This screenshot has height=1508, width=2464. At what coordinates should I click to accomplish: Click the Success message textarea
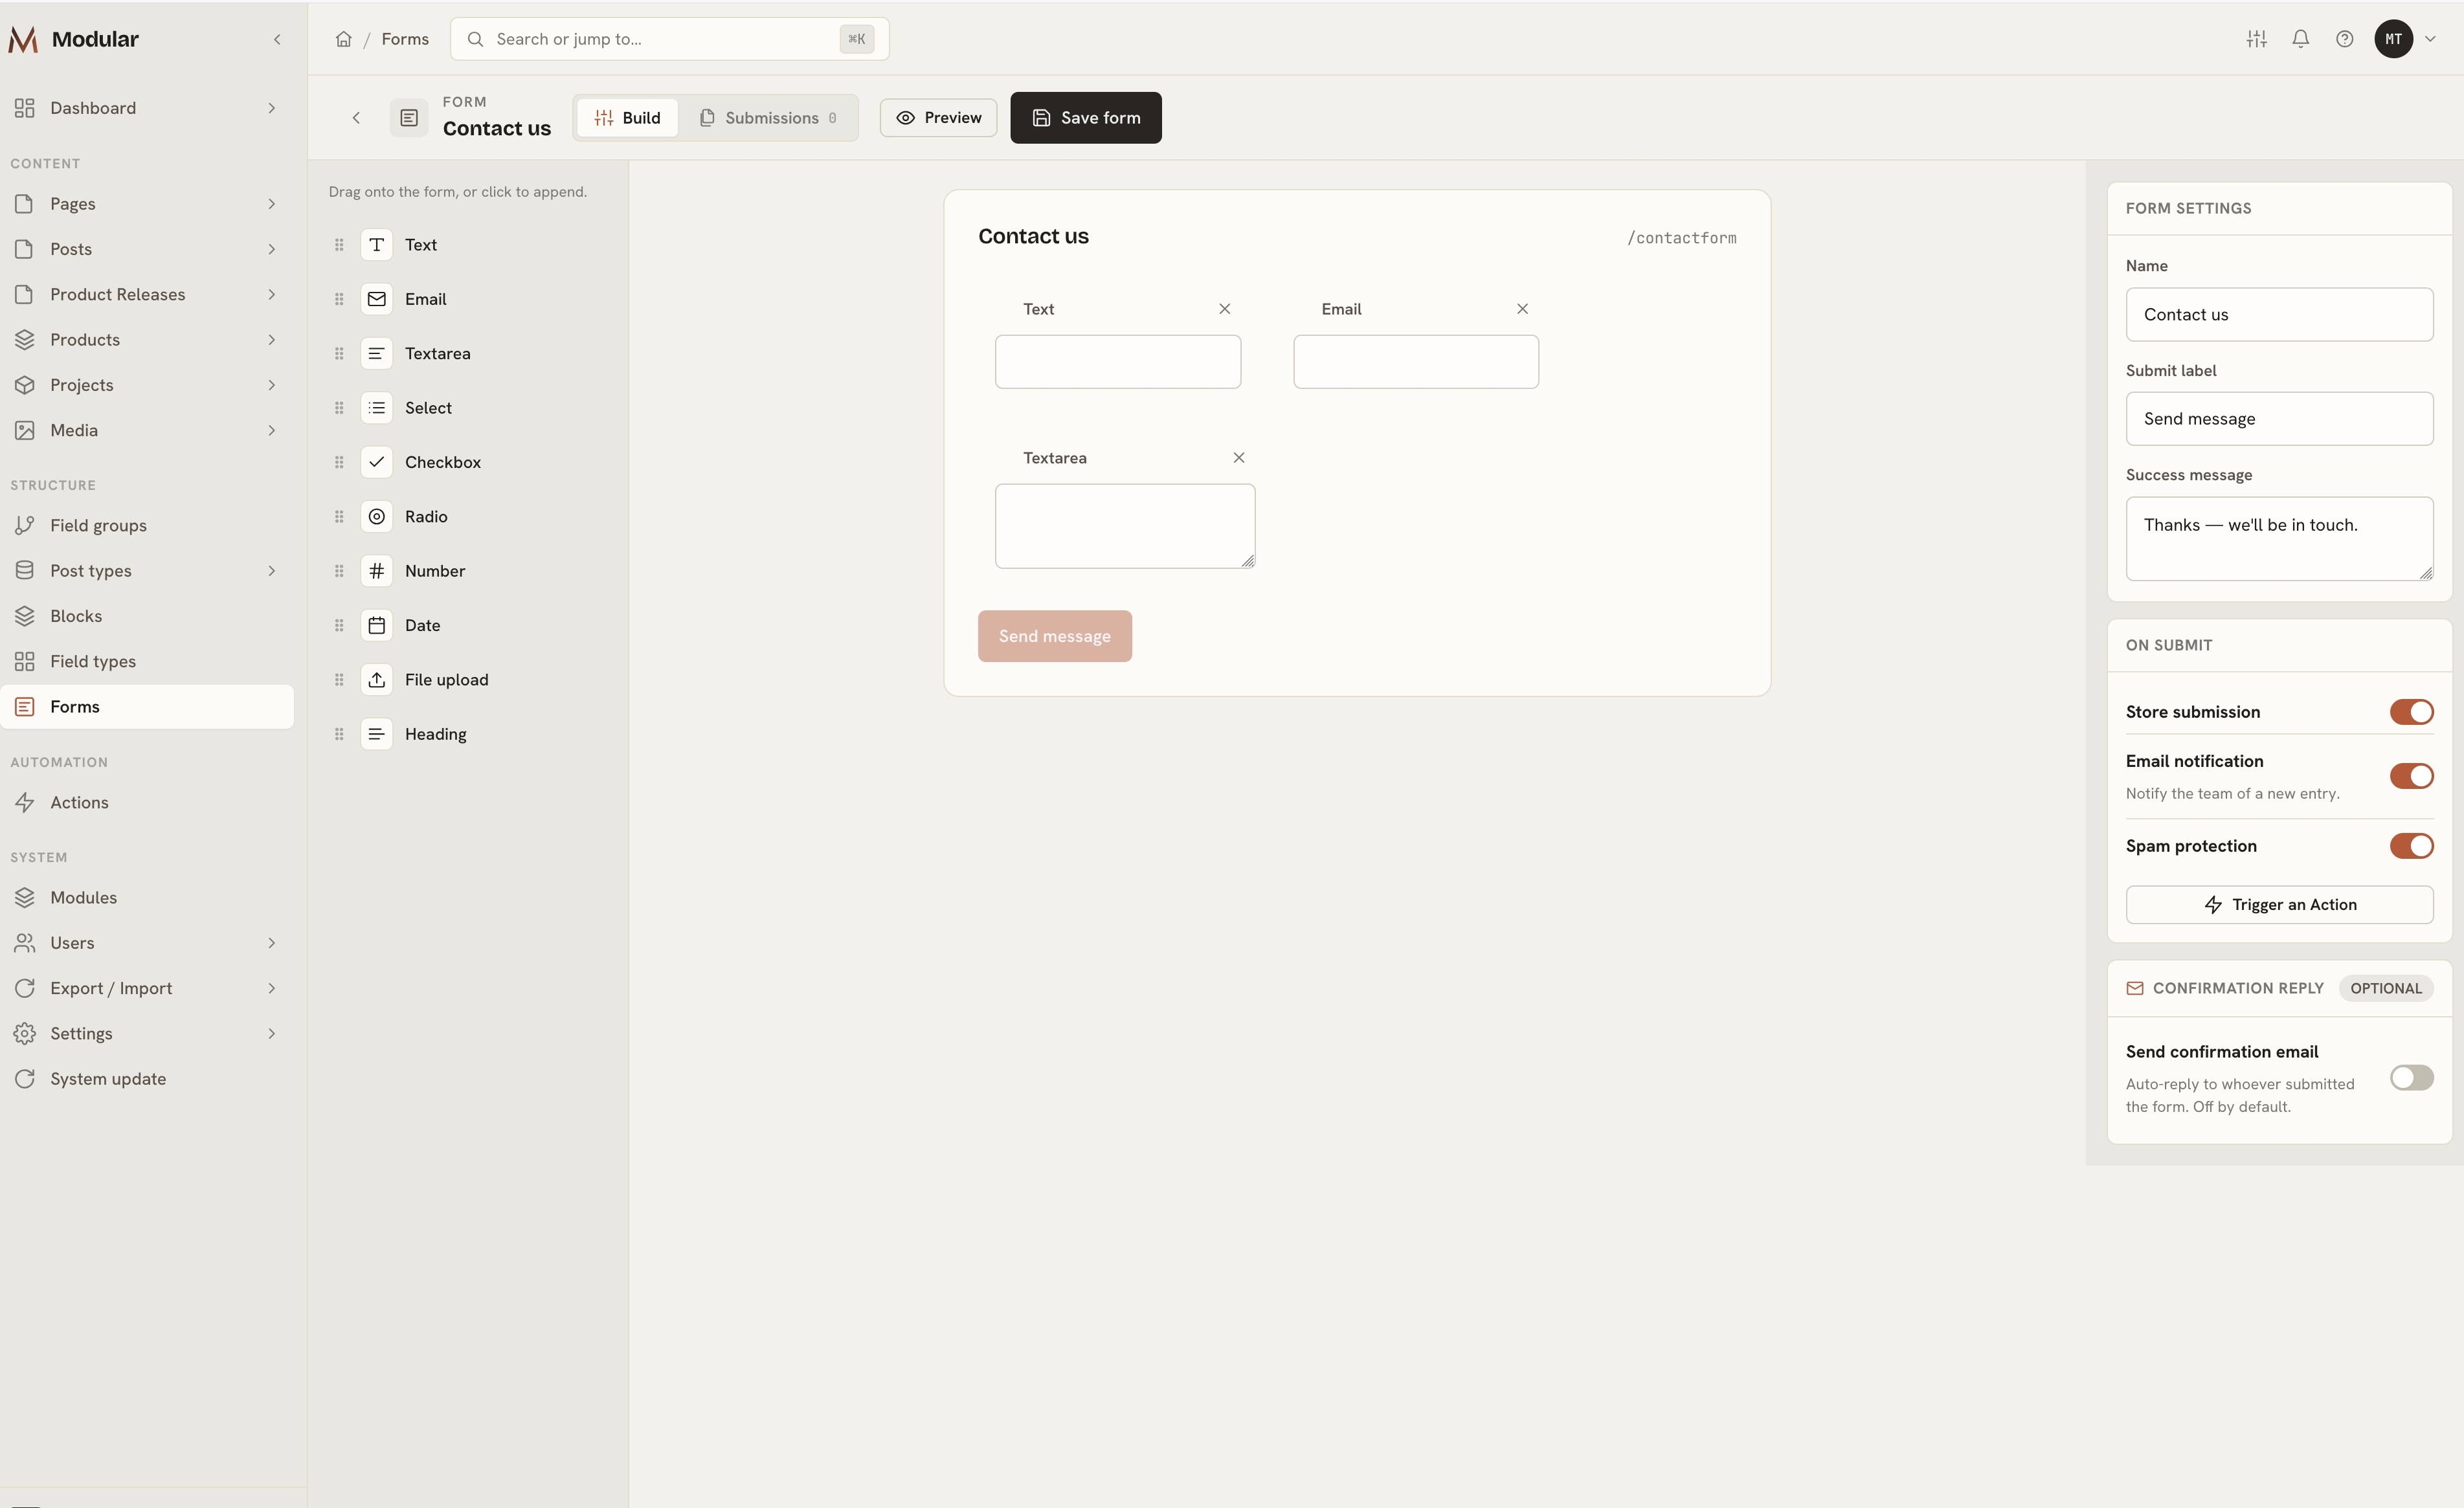point(2279,539)
